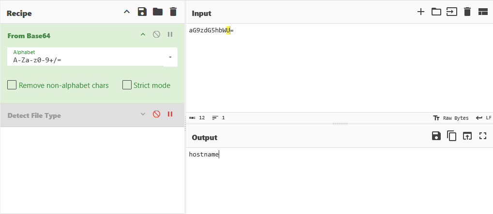Screen dimensions: 493x214
Task: Collapse the From Base64 operation
Action: pos(143,34)
